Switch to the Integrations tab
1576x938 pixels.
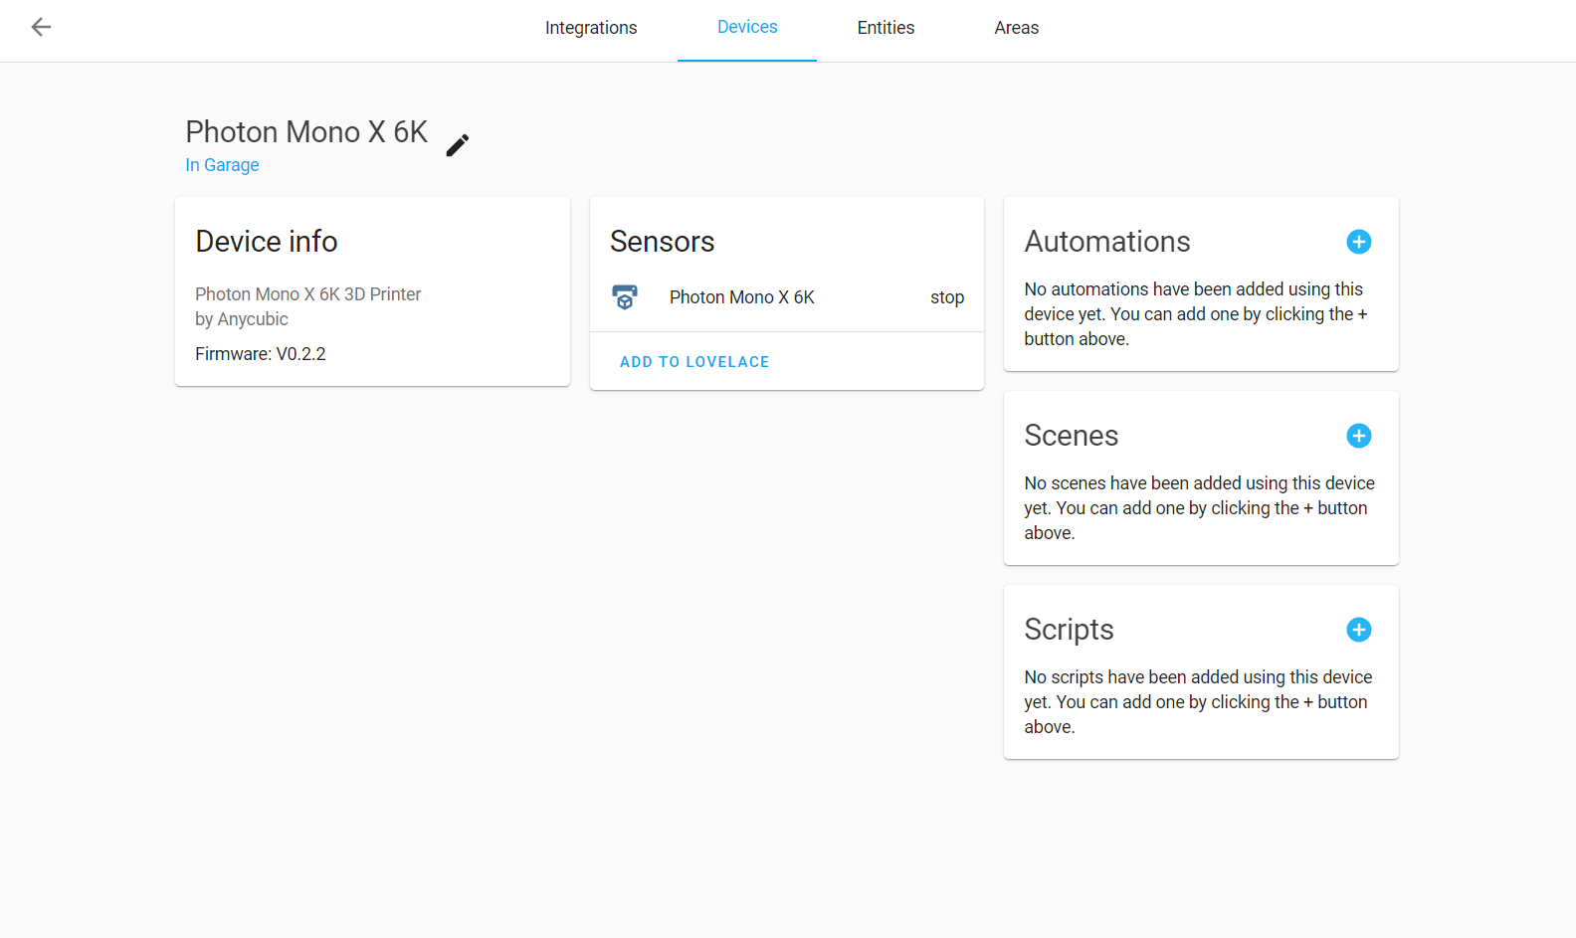point(591,28)
